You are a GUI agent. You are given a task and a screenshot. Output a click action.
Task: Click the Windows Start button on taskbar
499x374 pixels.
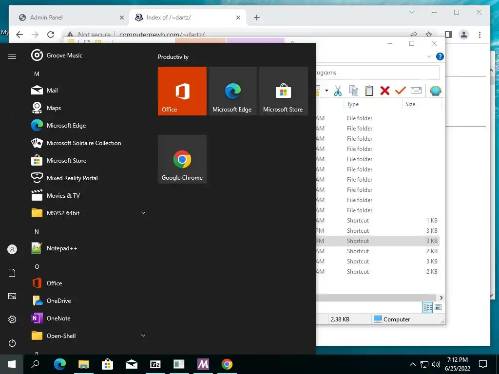click(12, 364)
